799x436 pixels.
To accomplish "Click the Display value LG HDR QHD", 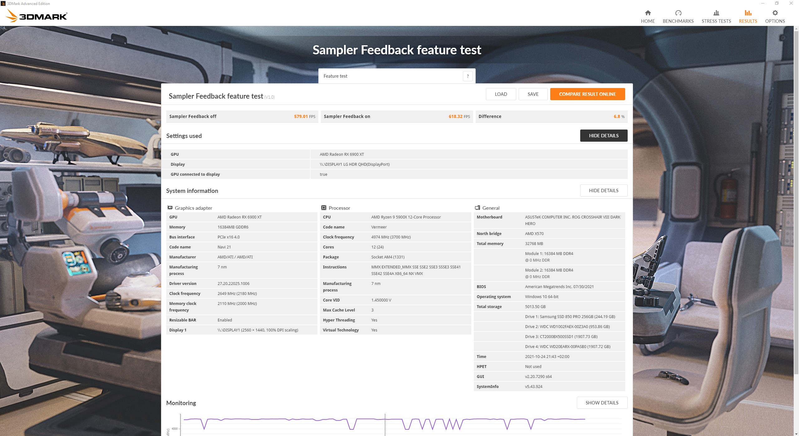I will 355,164.
